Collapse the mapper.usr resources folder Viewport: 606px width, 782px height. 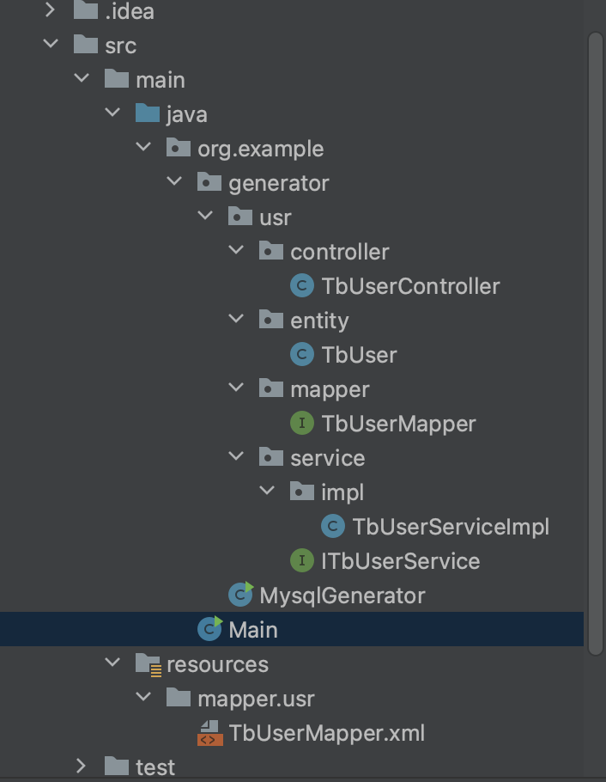click(143, 699)
